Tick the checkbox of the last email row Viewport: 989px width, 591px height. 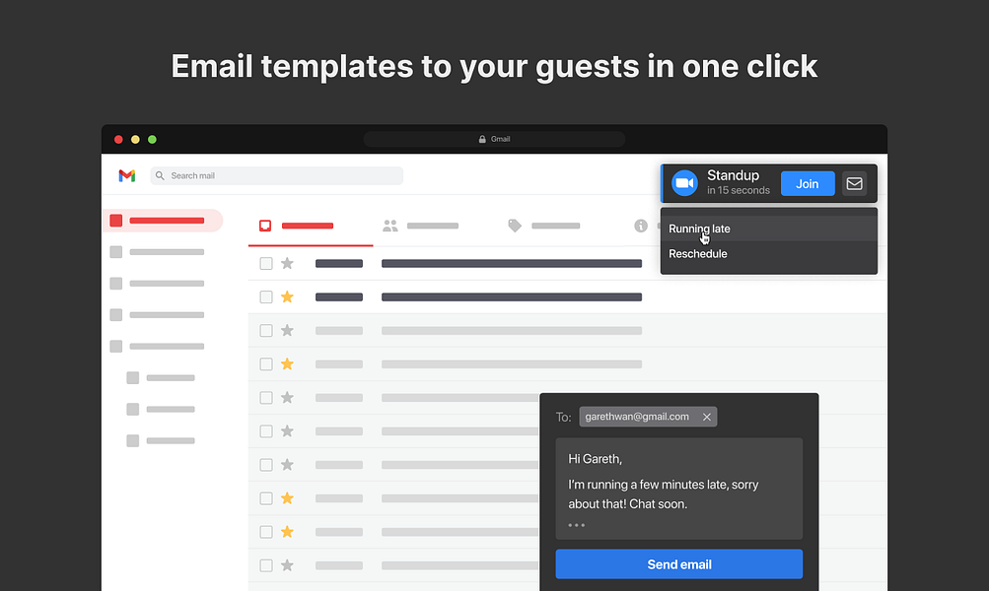click(x=266, y=565)
